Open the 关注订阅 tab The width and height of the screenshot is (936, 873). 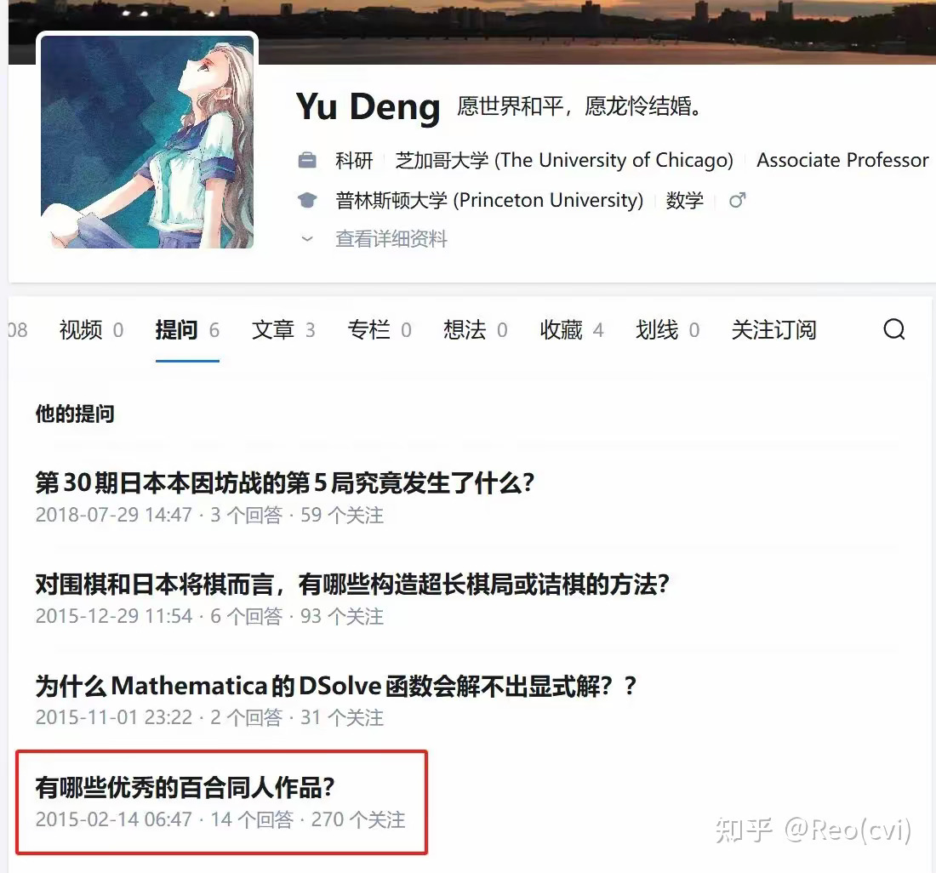pyautogui.click(x=773, y=330)
